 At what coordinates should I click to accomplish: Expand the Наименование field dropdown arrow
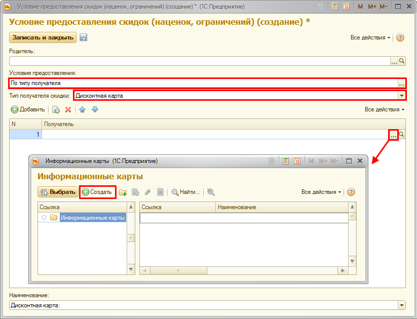(x=402, y=305)
